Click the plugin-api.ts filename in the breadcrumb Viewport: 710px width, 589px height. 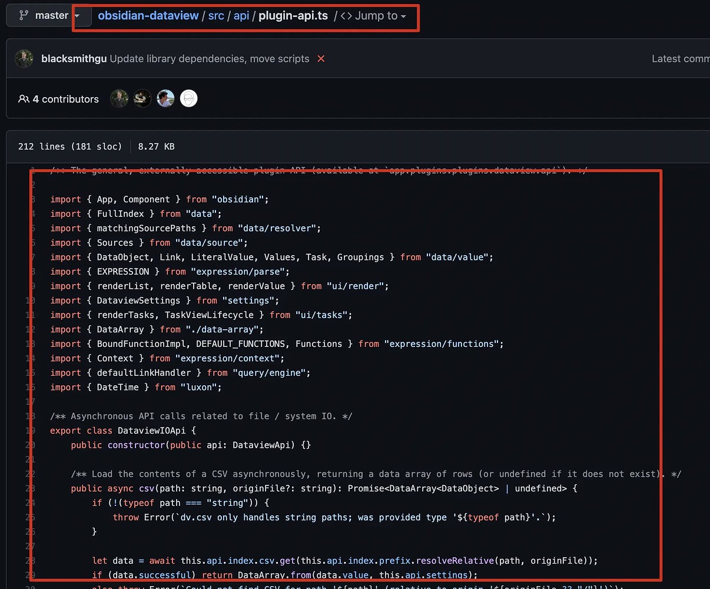pyautogui.click(x=293, y=15)
